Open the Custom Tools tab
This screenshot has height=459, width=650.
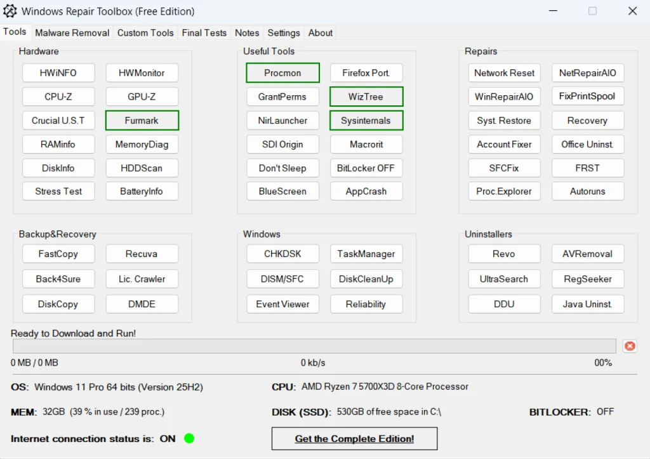coord(145,32)
